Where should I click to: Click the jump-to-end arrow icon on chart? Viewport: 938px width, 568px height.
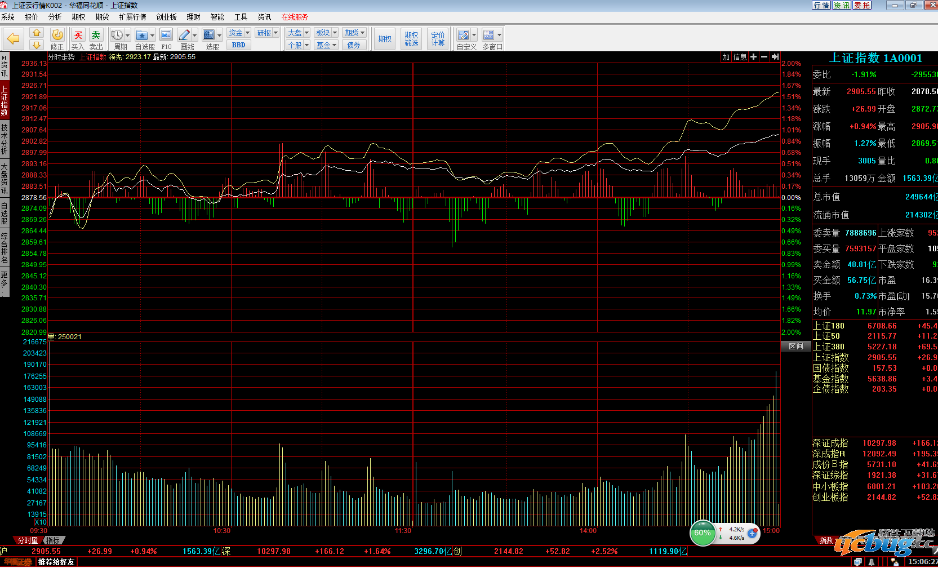pyautogui.click(x=775, y=57)
